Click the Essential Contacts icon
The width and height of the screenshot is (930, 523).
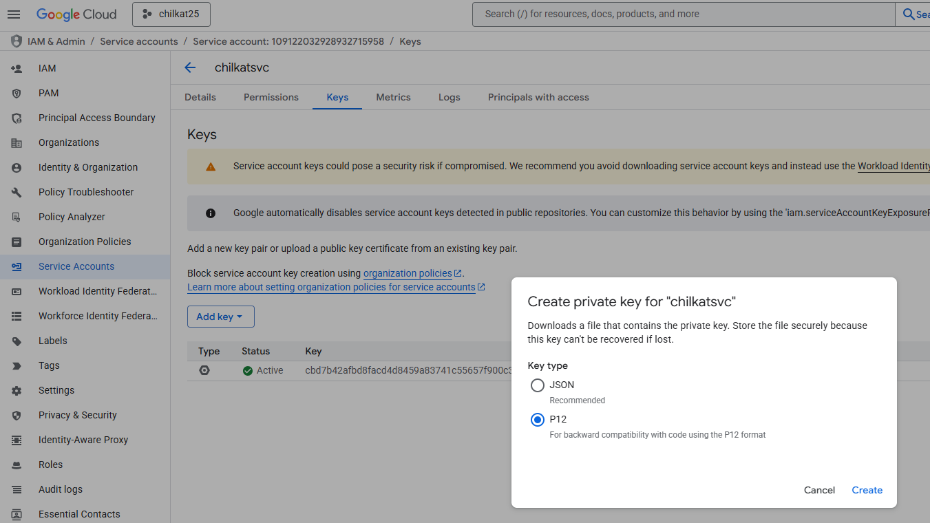point(17,514)
